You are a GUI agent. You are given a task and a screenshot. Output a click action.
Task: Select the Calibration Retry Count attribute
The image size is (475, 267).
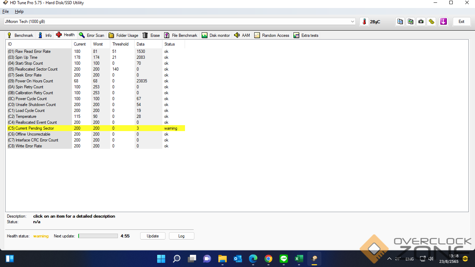95,93
